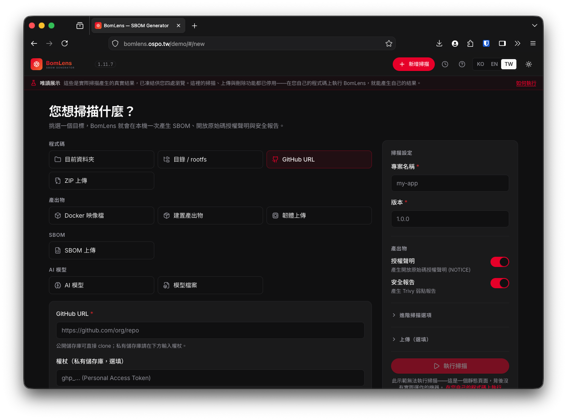Bookmark this page with star icon
The height and width of the screenshot is (420, 567).
[x=389, y=43]
